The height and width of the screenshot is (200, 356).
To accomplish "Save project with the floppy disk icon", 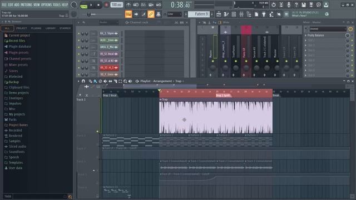I will [x=304, y=5].
